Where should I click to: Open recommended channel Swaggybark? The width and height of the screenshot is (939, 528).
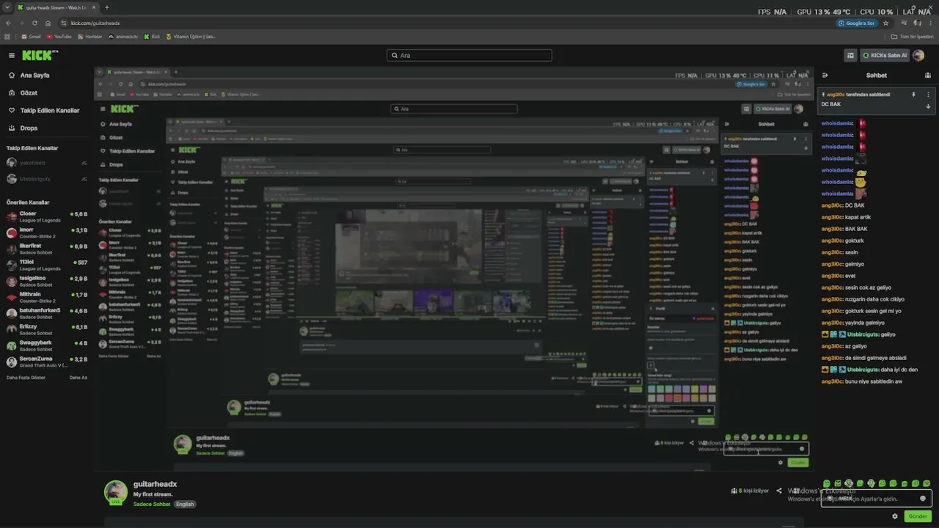(x=47, y=345)
